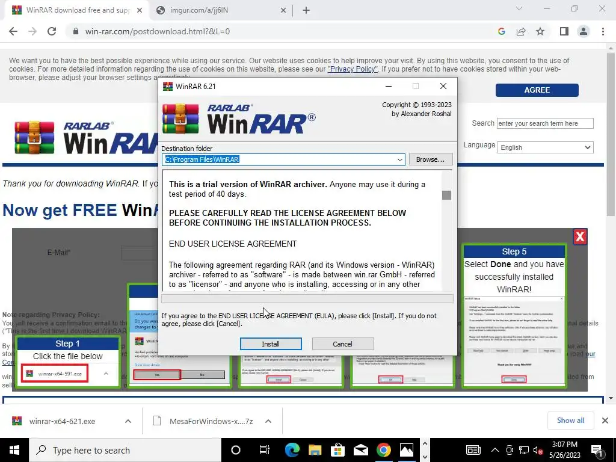This screenshot has width=616, height=462.
Task: View site security lock information
Action: click(x=76, y=31)
